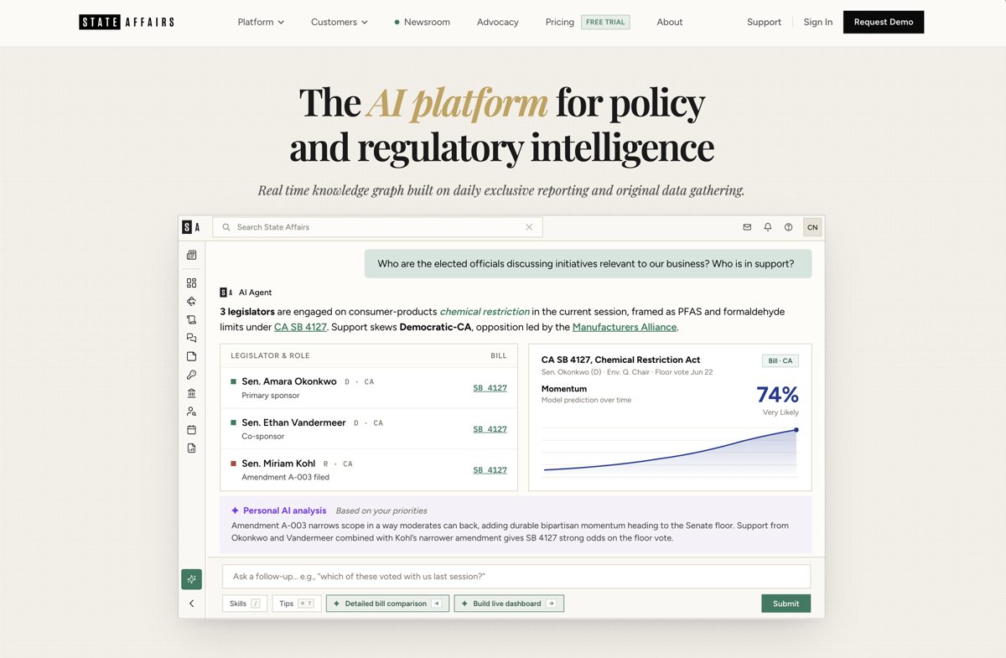This screenshot has height=658, width=1006.
Task: Click the Request Demo button
Action: (x=884, y=22)
